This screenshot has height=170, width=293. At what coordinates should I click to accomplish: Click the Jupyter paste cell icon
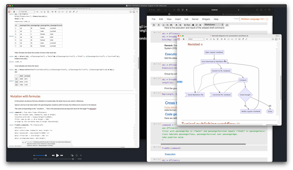pyautogui.click(x=171, y=25)
